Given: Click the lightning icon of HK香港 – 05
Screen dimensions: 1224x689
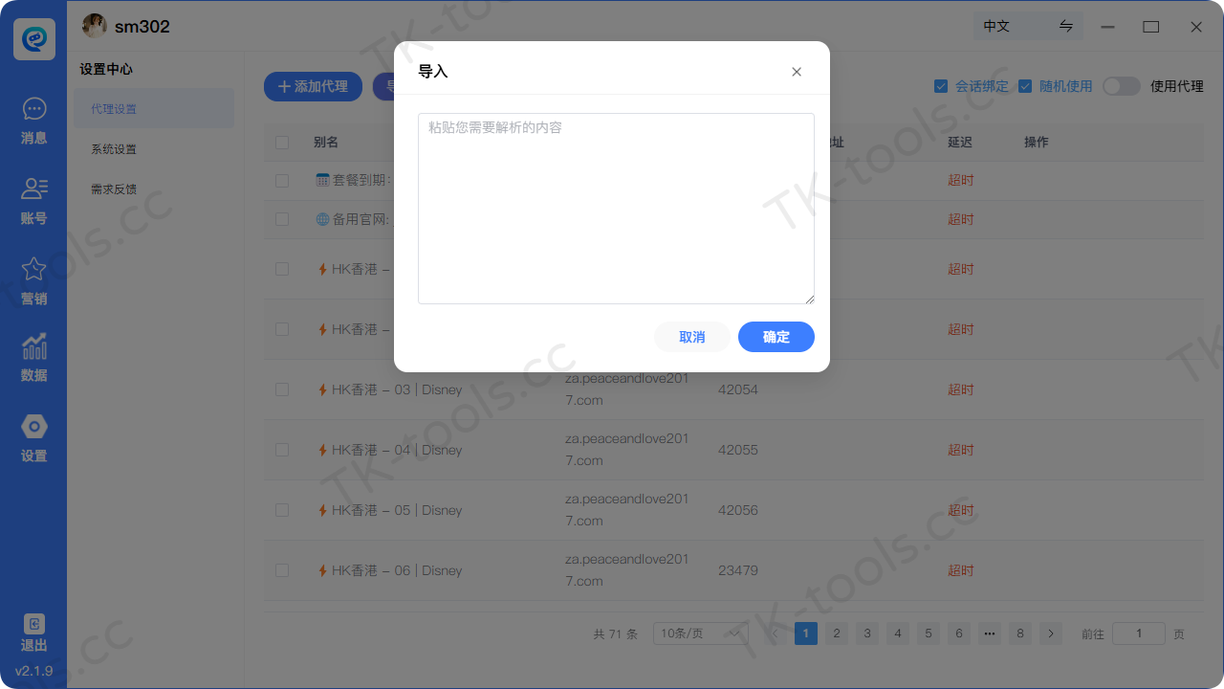Looking at the screenshot, I should (322, 510).
